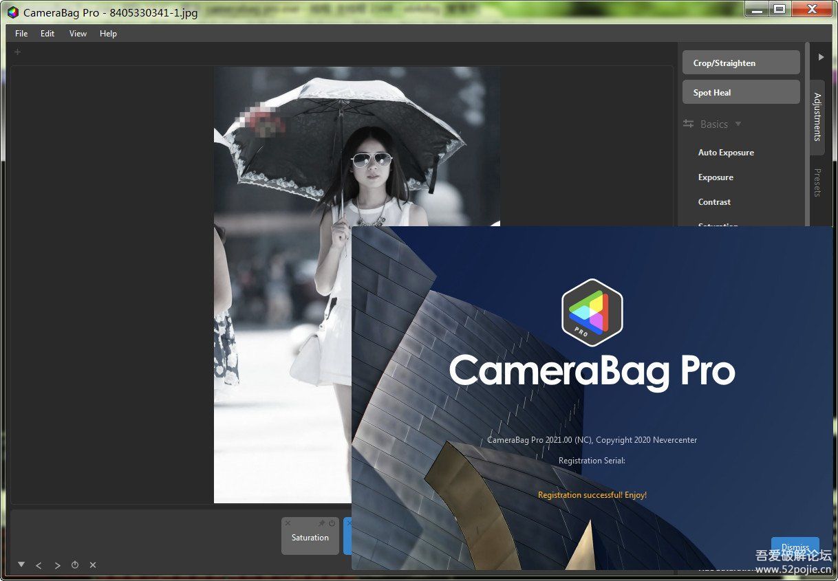Open the View menu
Screen dimensions: 838x581
tap(78, 34)
